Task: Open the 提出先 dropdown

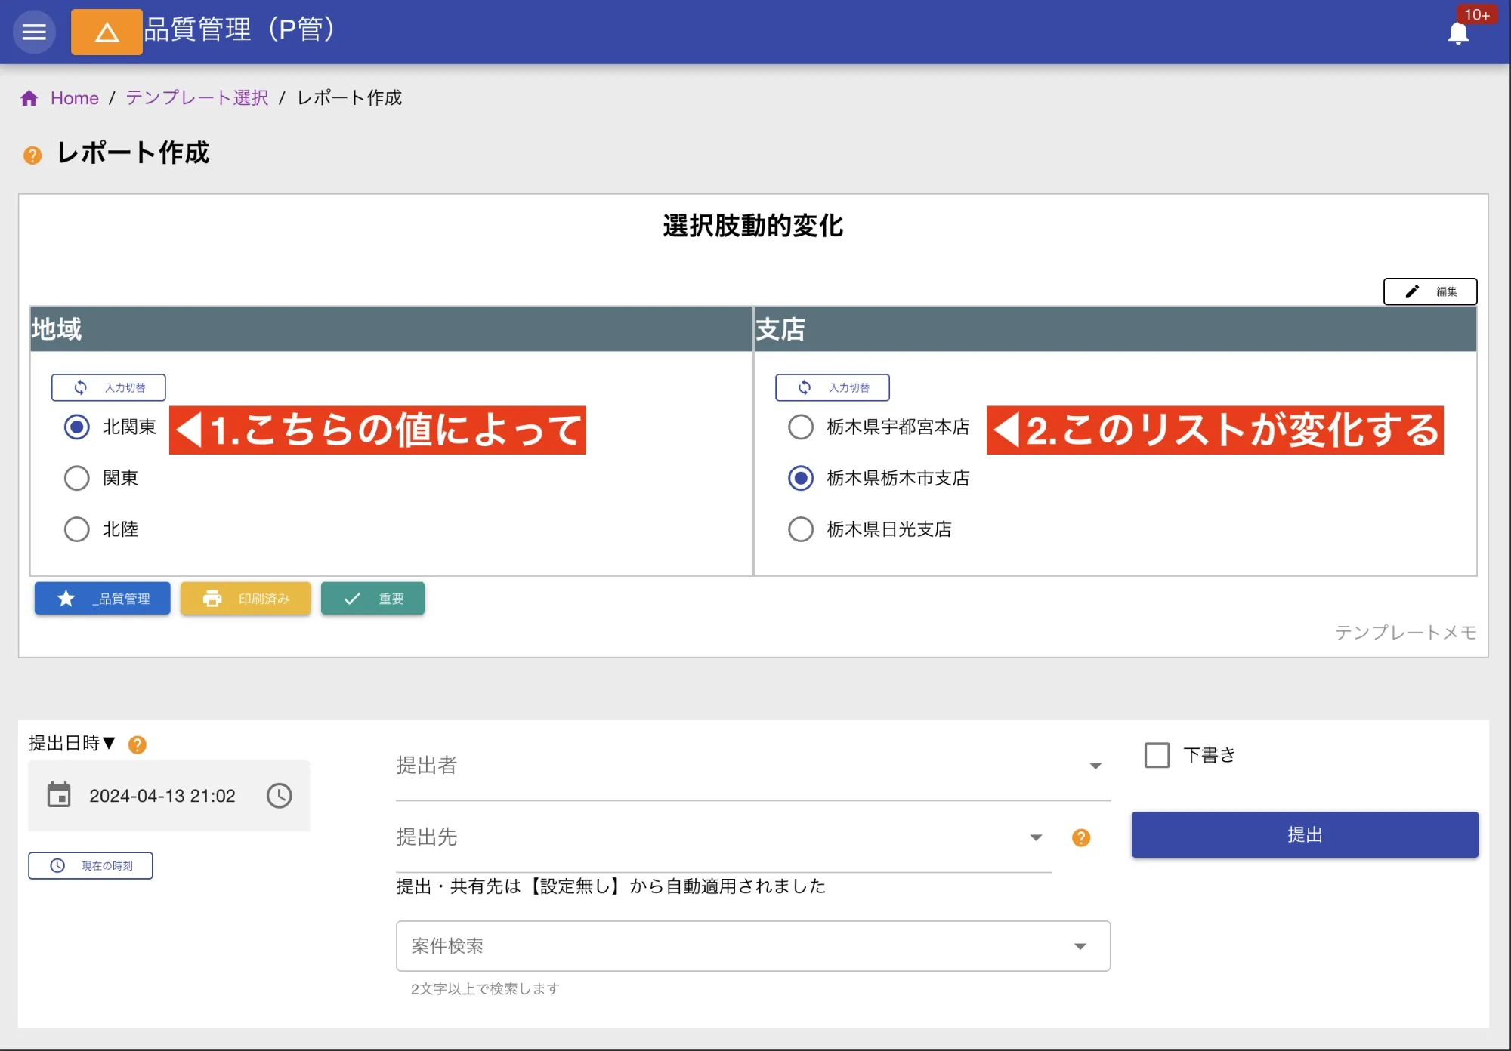Action: pos(1036,837)
